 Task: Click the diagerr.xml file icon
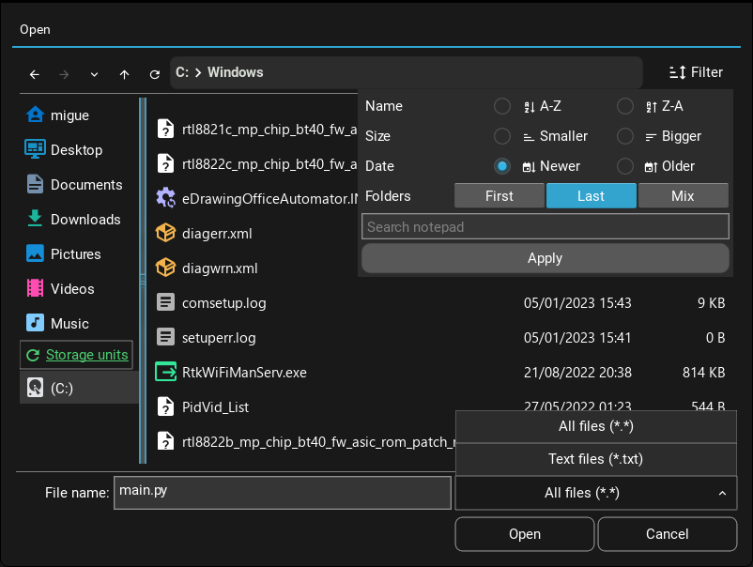pyautogui.click(x=165, y=234)
